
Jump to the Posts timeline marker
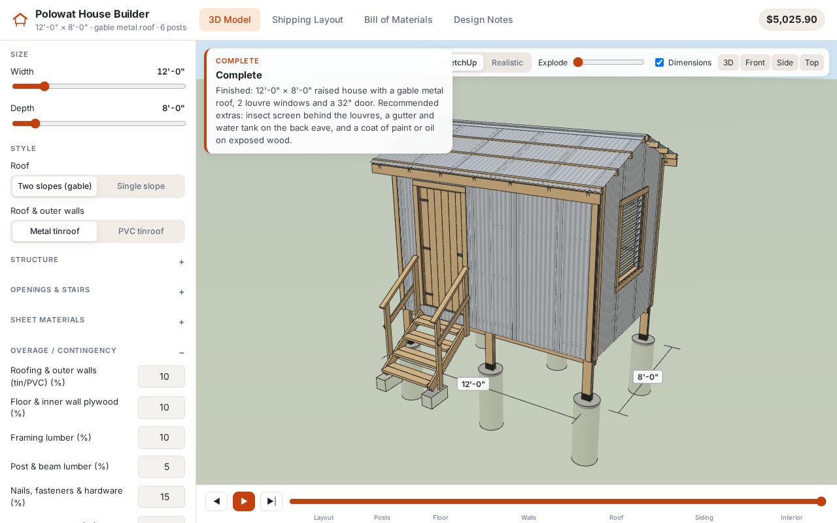[382, 517]
